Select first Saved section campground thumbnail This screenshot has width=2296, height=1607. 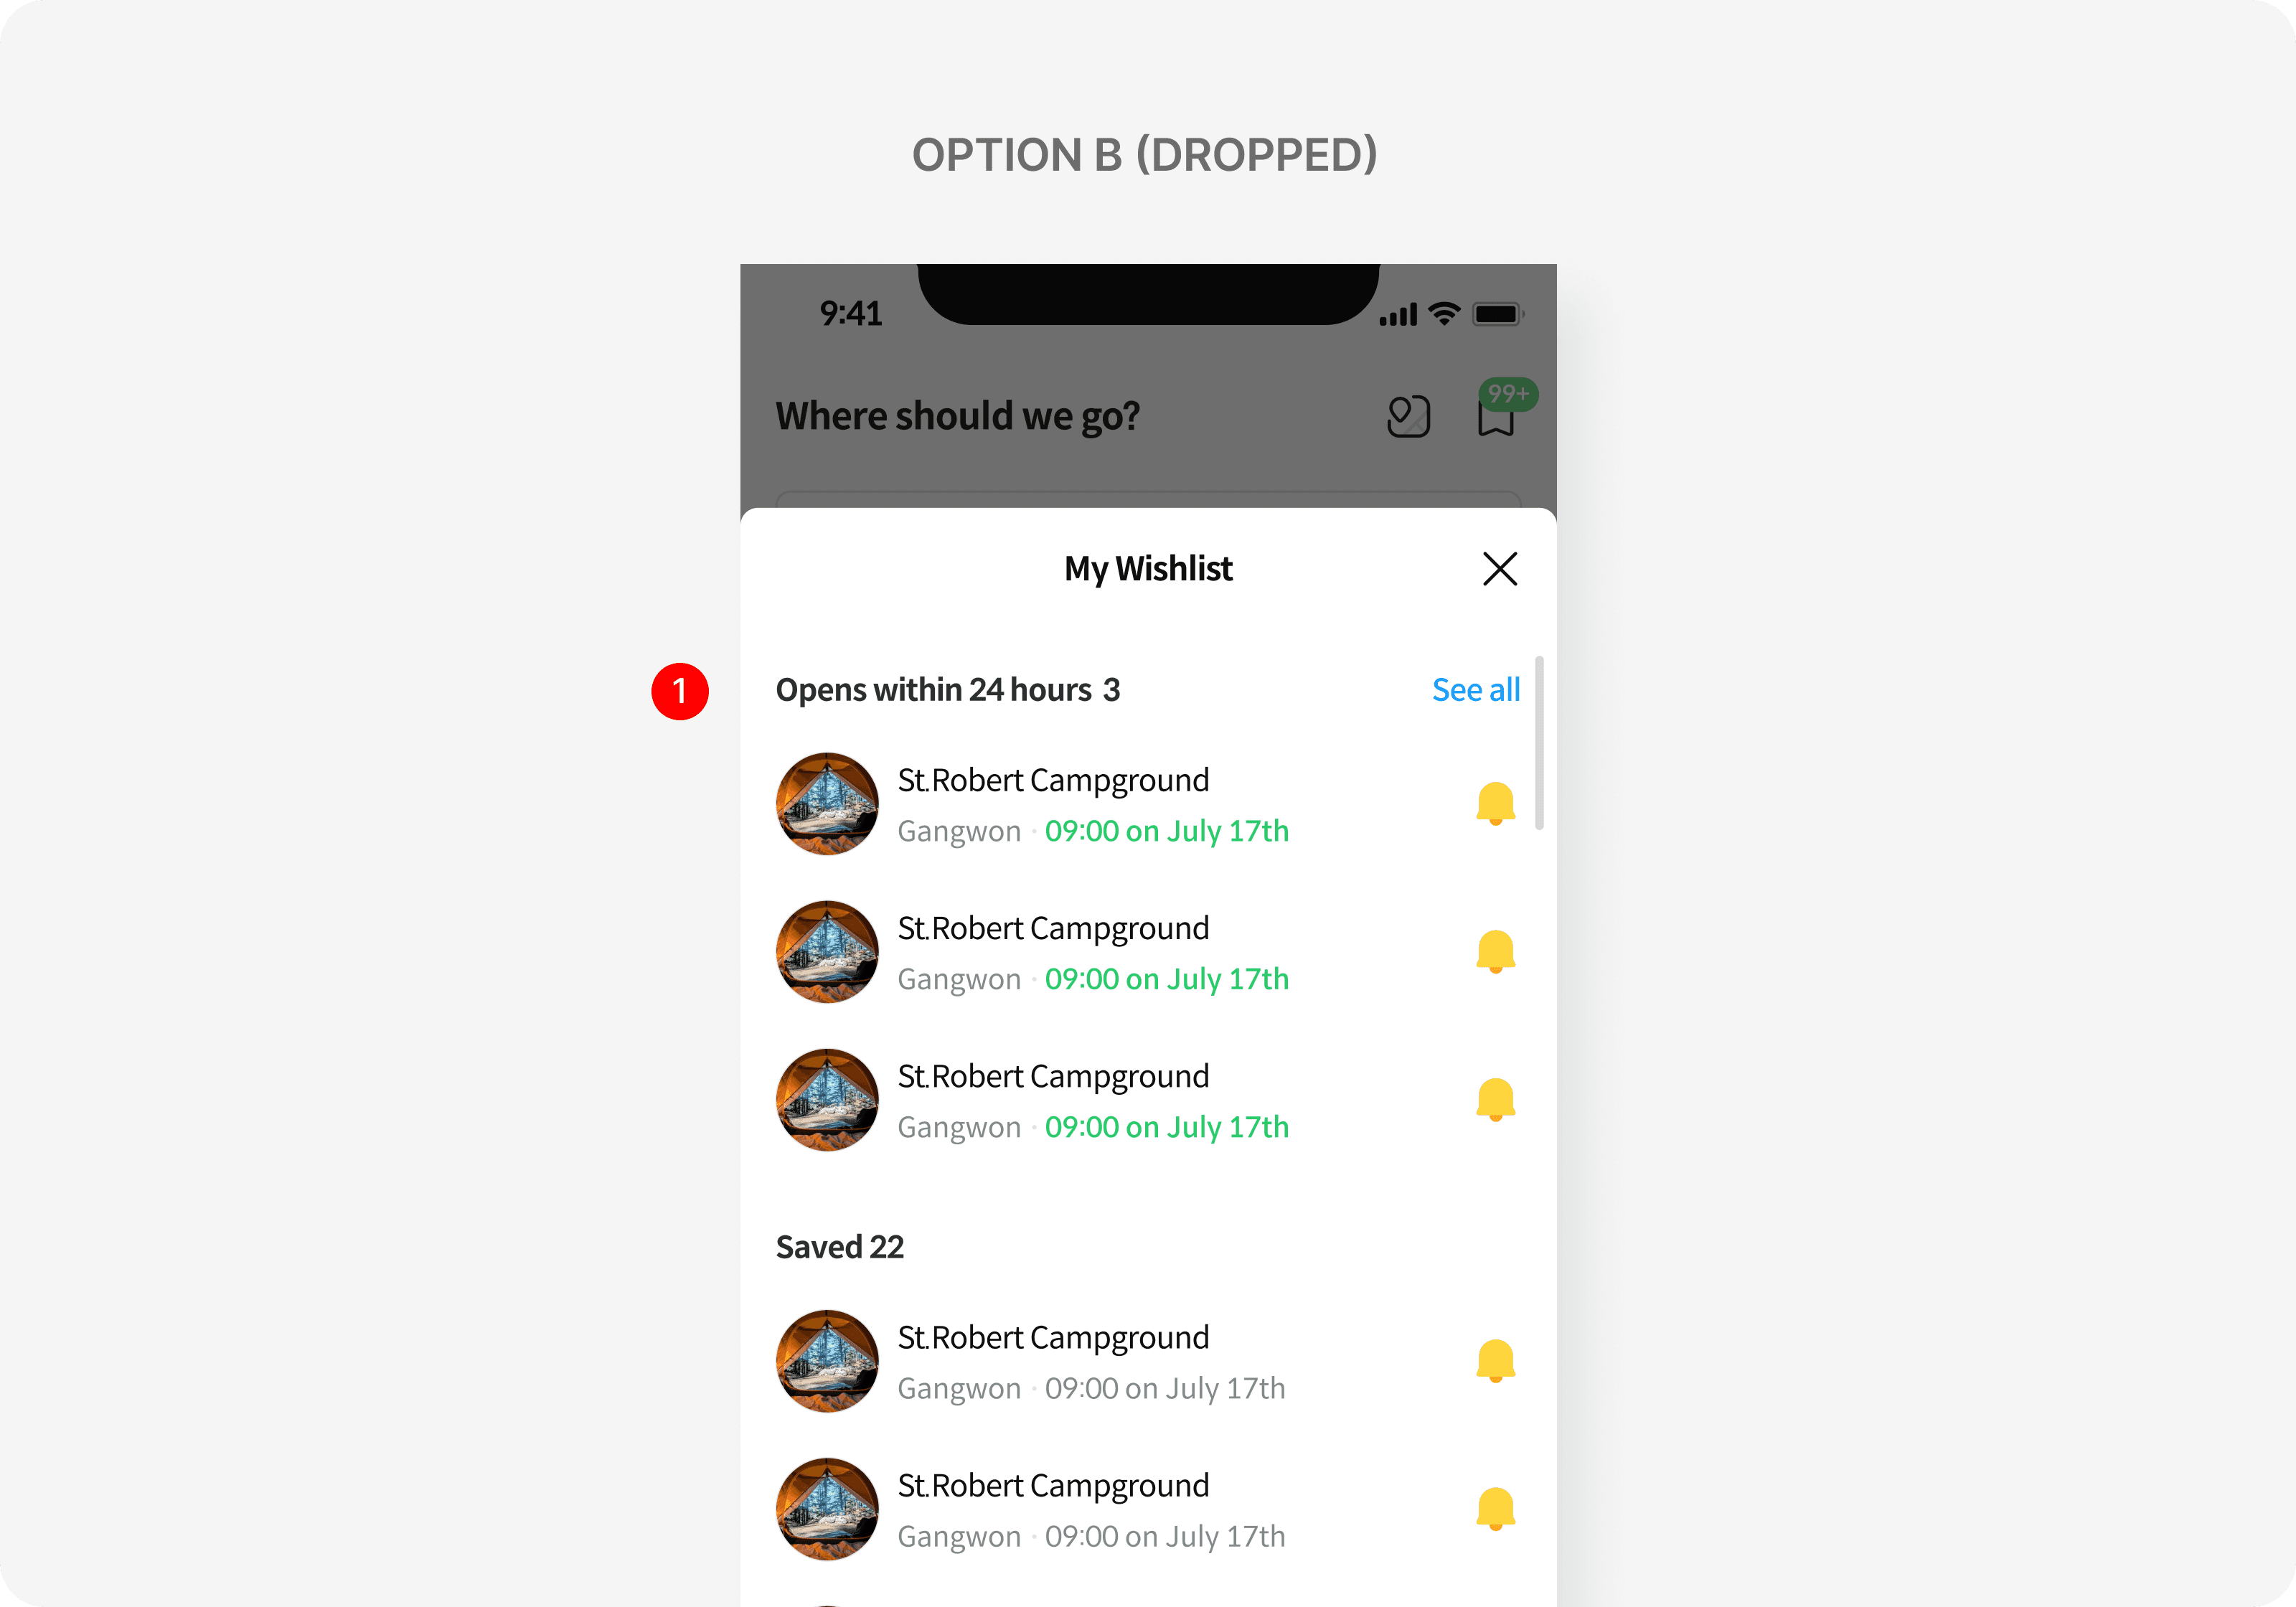coord(827,1361)
